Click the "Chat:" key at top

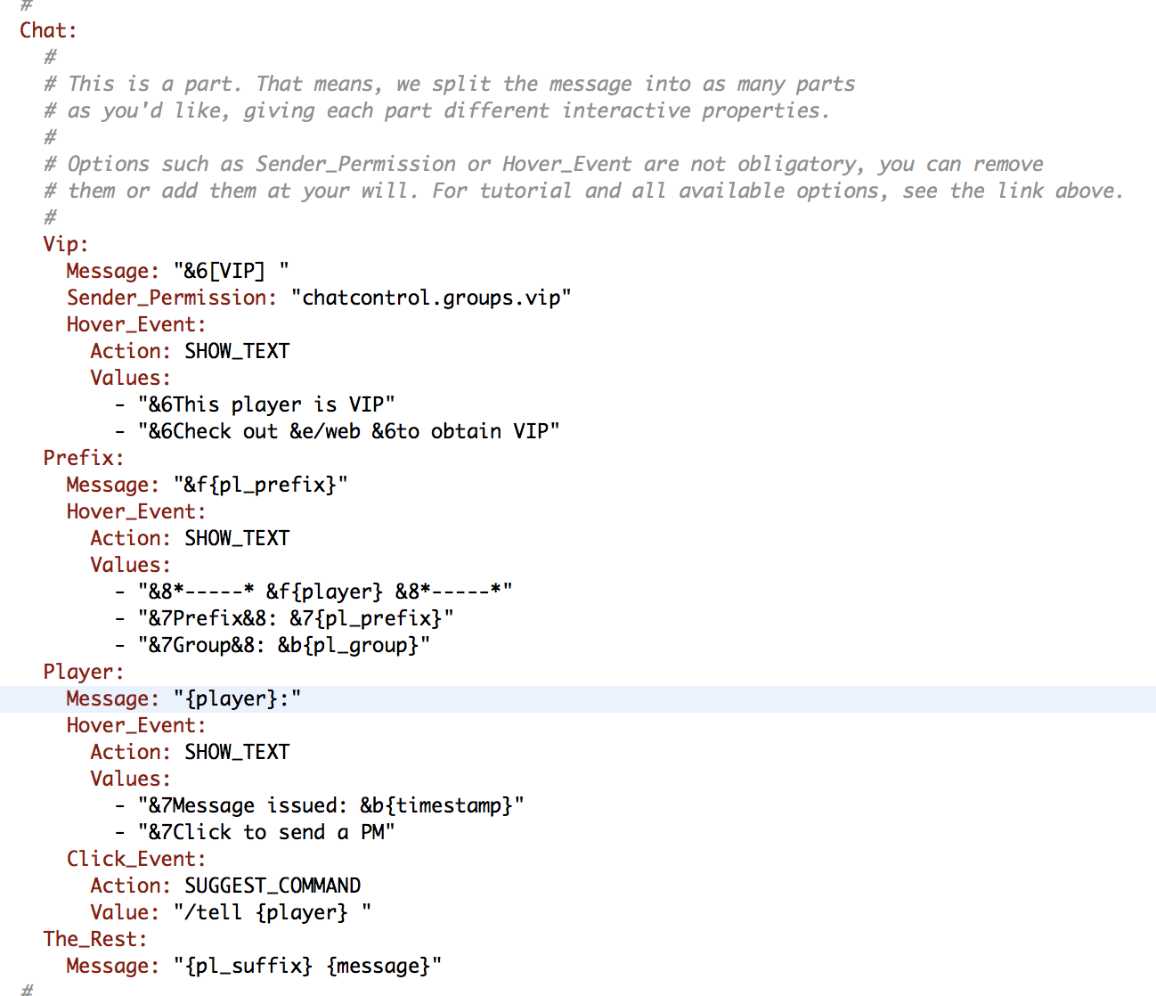(x=48, y=30)
